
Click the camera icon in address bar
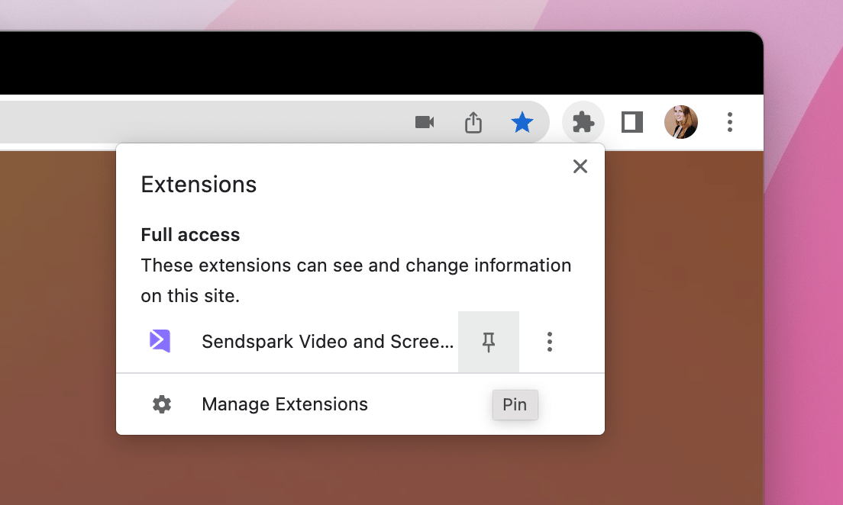click(x=425, y=123)
